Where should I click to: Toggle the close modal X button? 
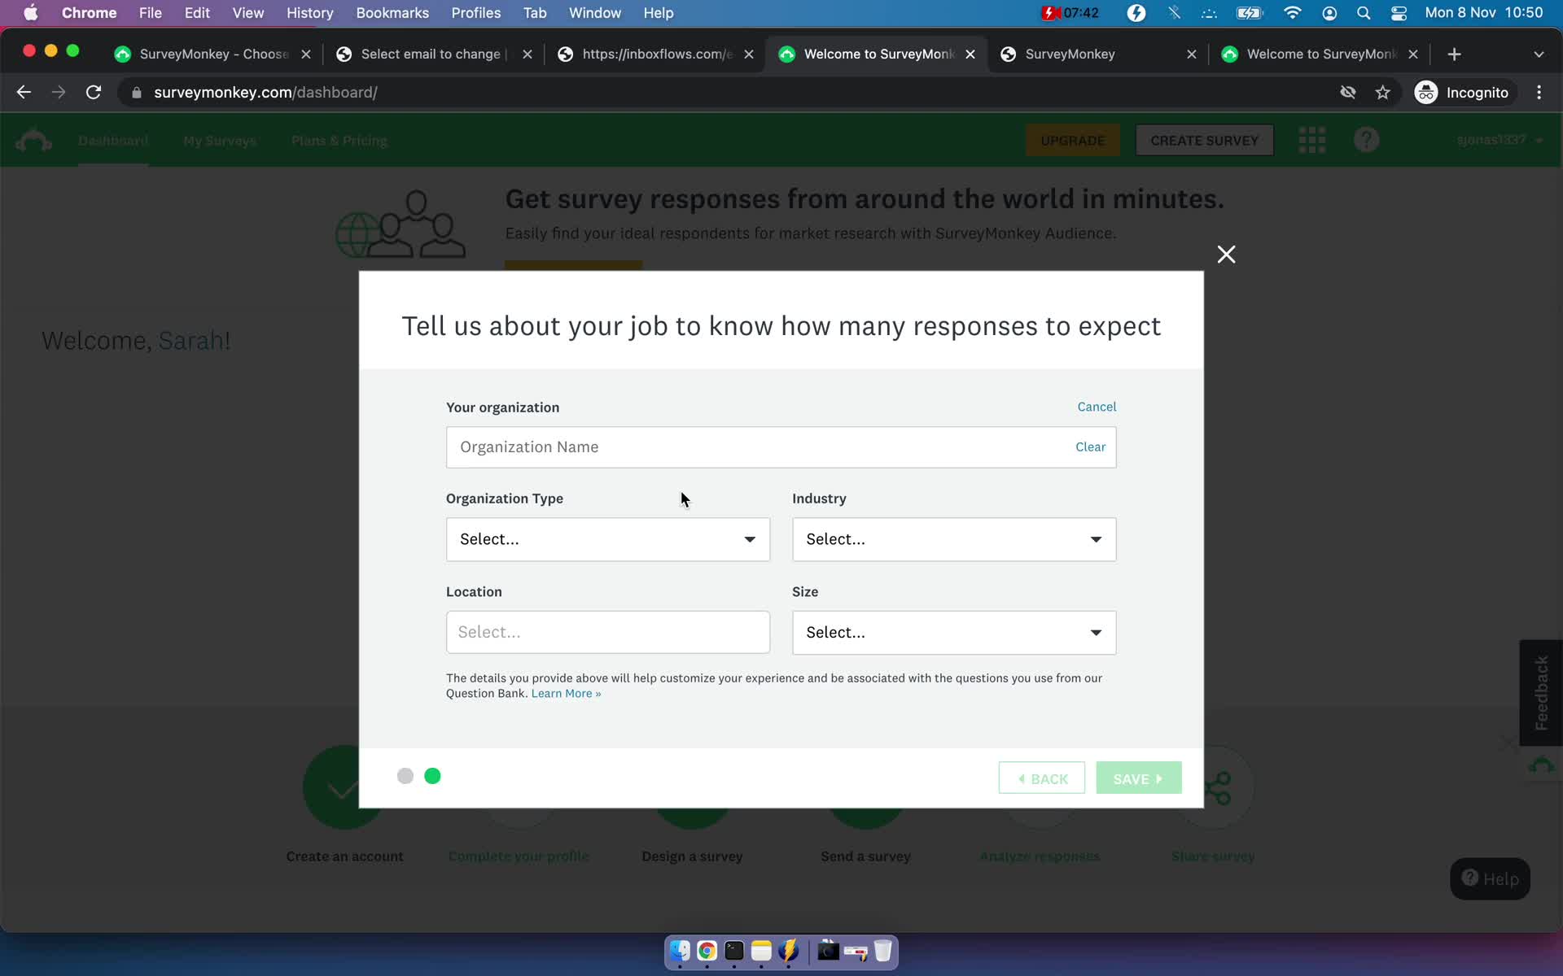1225,253
